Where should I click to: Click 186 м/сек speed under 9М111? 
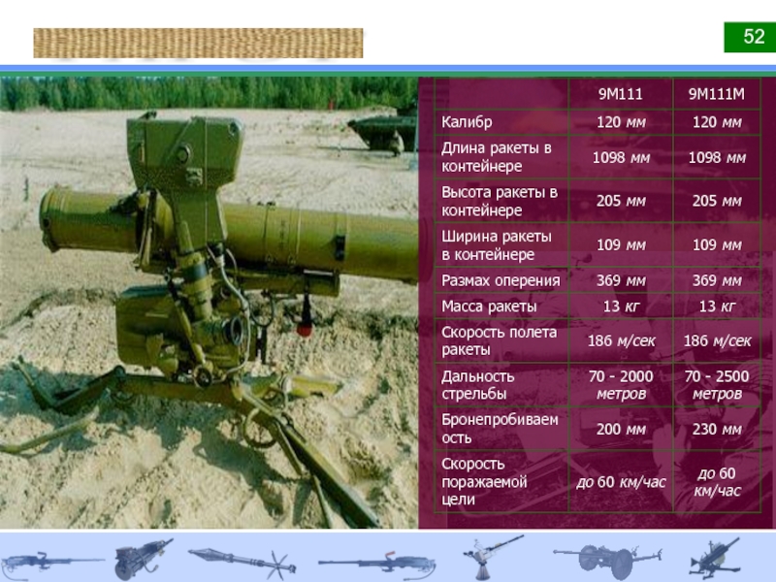click(x=621, y=340)
